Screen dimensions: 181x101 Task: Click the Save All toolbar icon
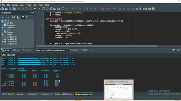point(14,9)
